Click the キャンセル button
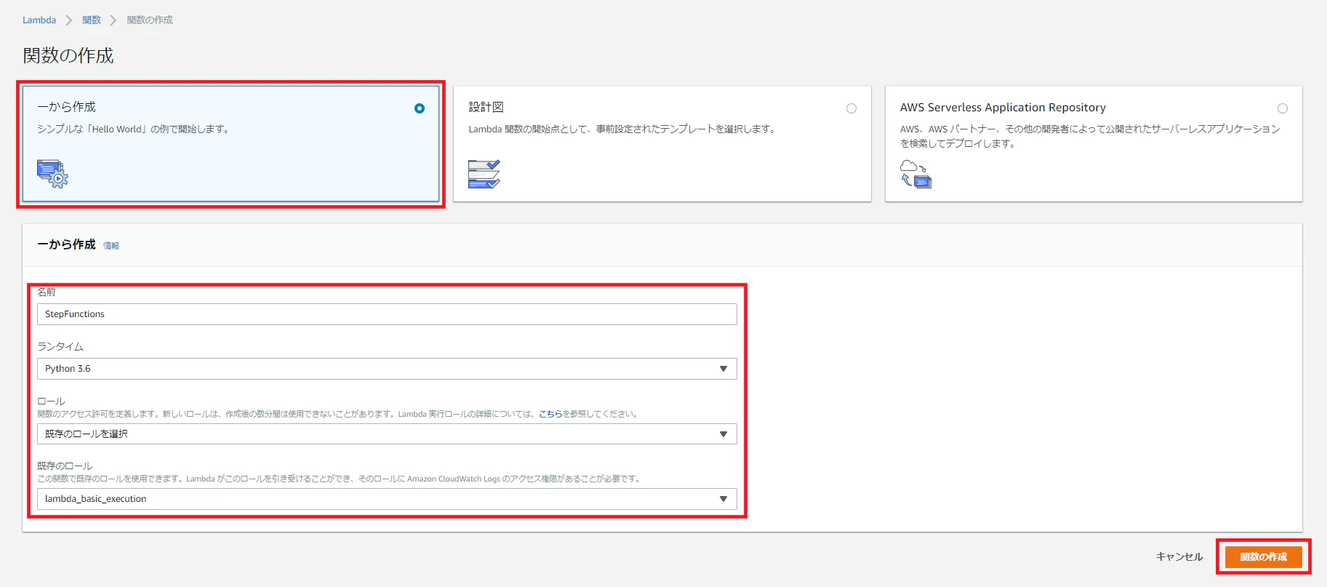This screenshot has height=587, width=1327. click(x=1179, y=556)
